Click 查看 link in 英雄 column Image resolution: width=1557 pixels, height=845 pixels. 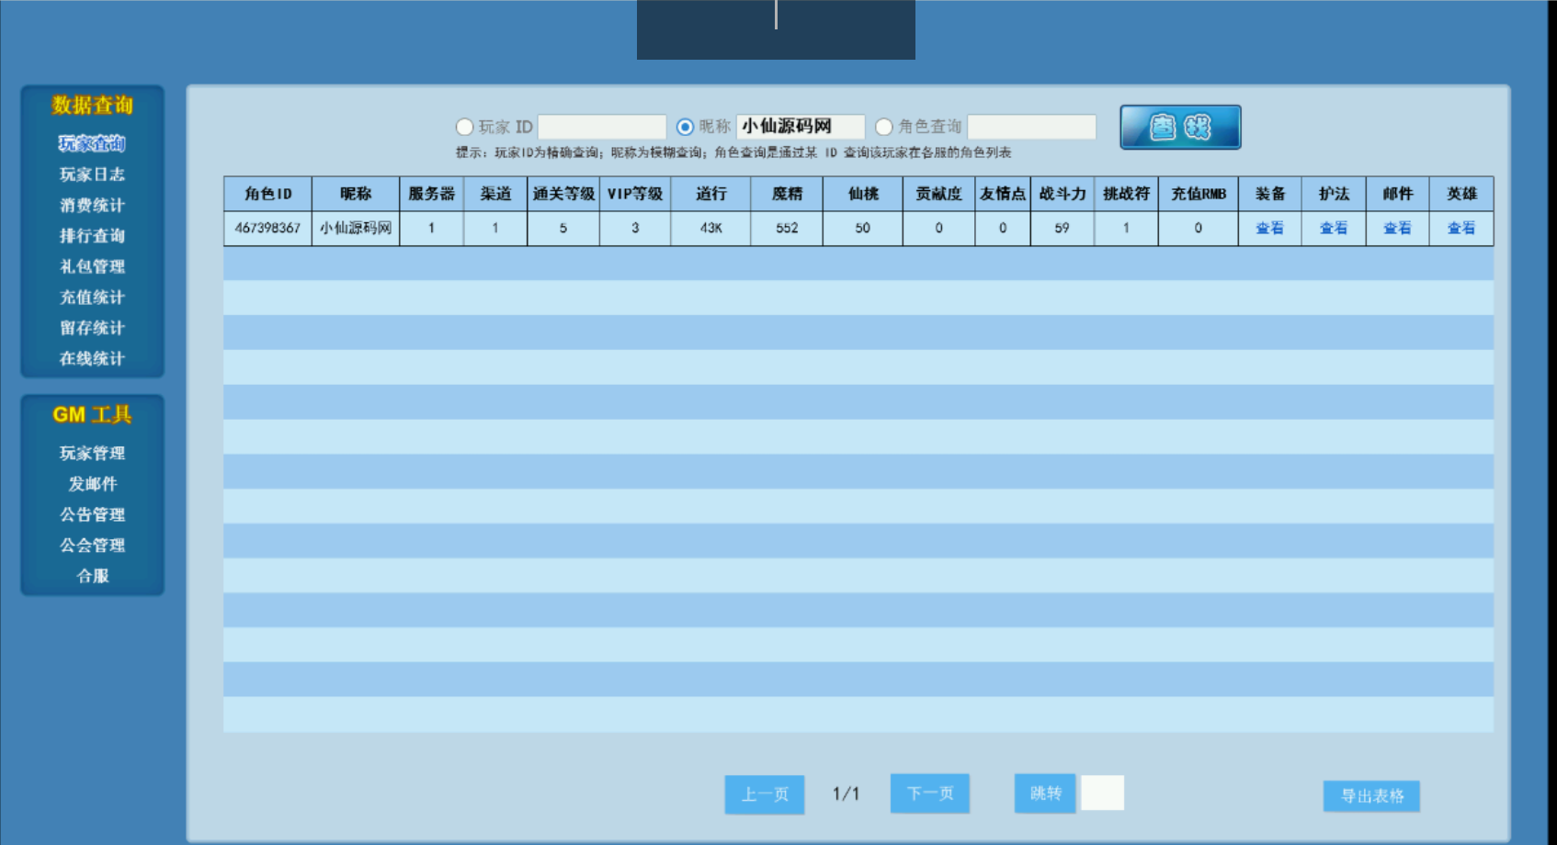point(1461,228)
